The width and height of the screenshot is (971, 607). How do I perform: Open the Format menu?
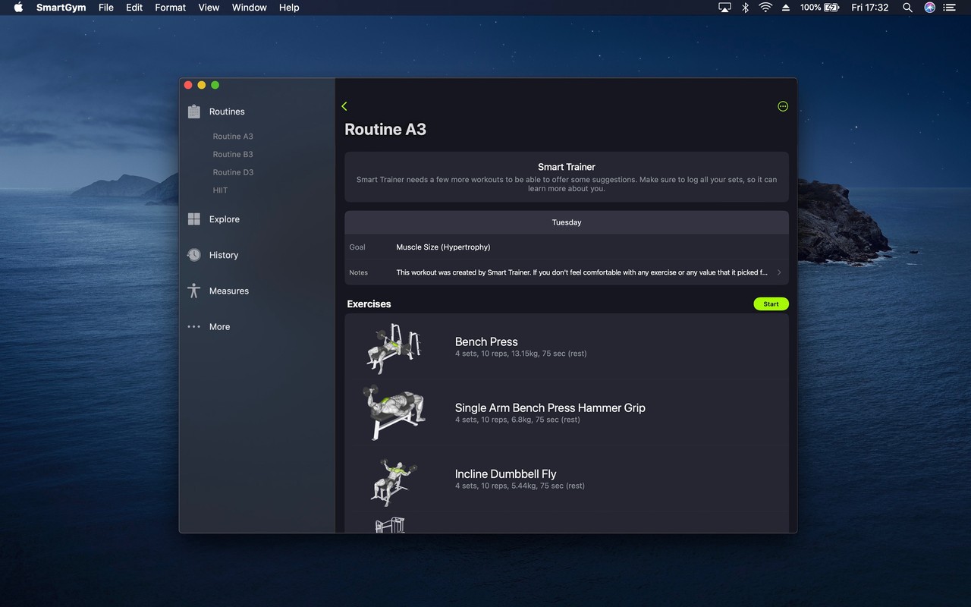tap(170, 8)
